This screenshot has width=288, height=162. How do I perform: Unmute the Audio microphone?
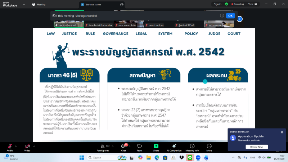coord(10,148)
